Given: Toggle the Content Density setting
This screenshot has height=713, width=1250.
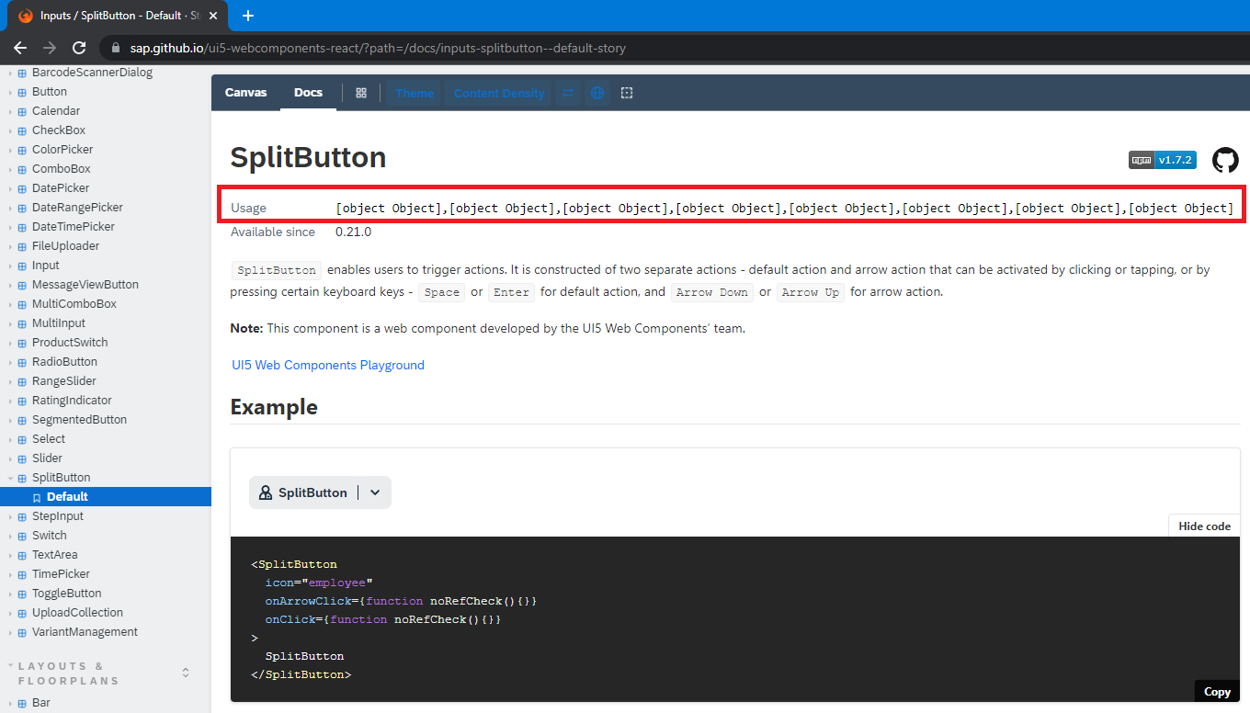Looking at the screenshot, I should pos(498,92).
